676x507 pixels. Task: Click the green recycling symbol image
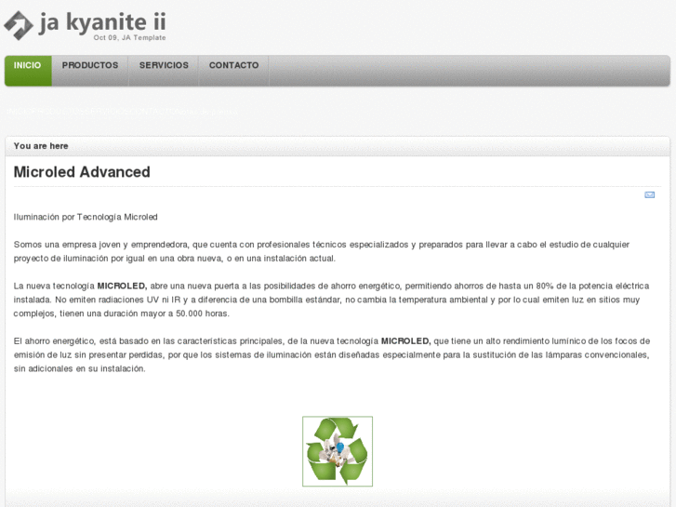point(338,451)
